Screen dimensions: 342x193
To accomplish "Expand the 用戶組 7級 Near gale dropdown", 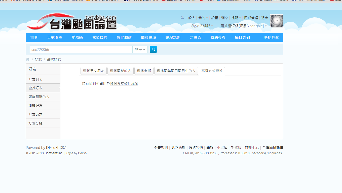I will (244, 26).
